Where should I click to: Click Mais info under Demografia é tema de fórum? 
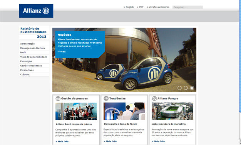coord(110,141)
